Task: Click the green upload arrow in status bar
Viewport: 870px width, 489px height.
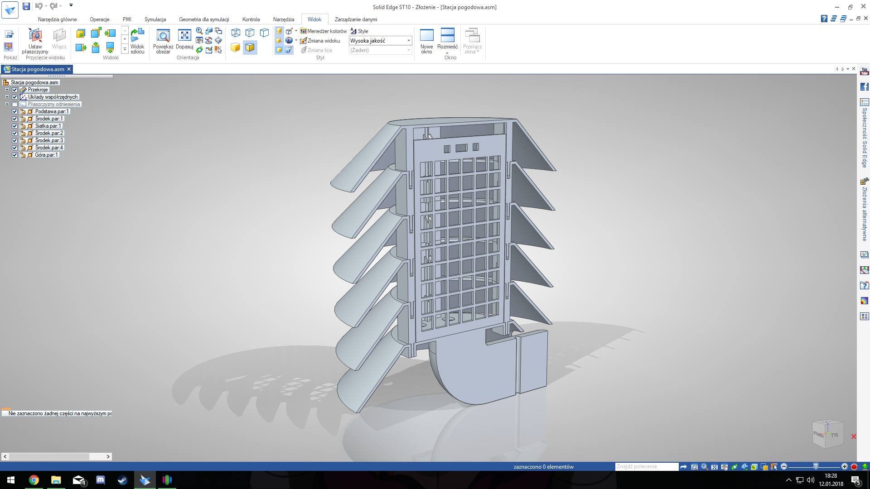Action: click(865, 467)
